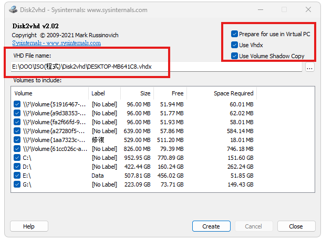This screenshot has height=240, width=322.
Task: Click the Close button at bottom
Action: [x=296, y=226]
